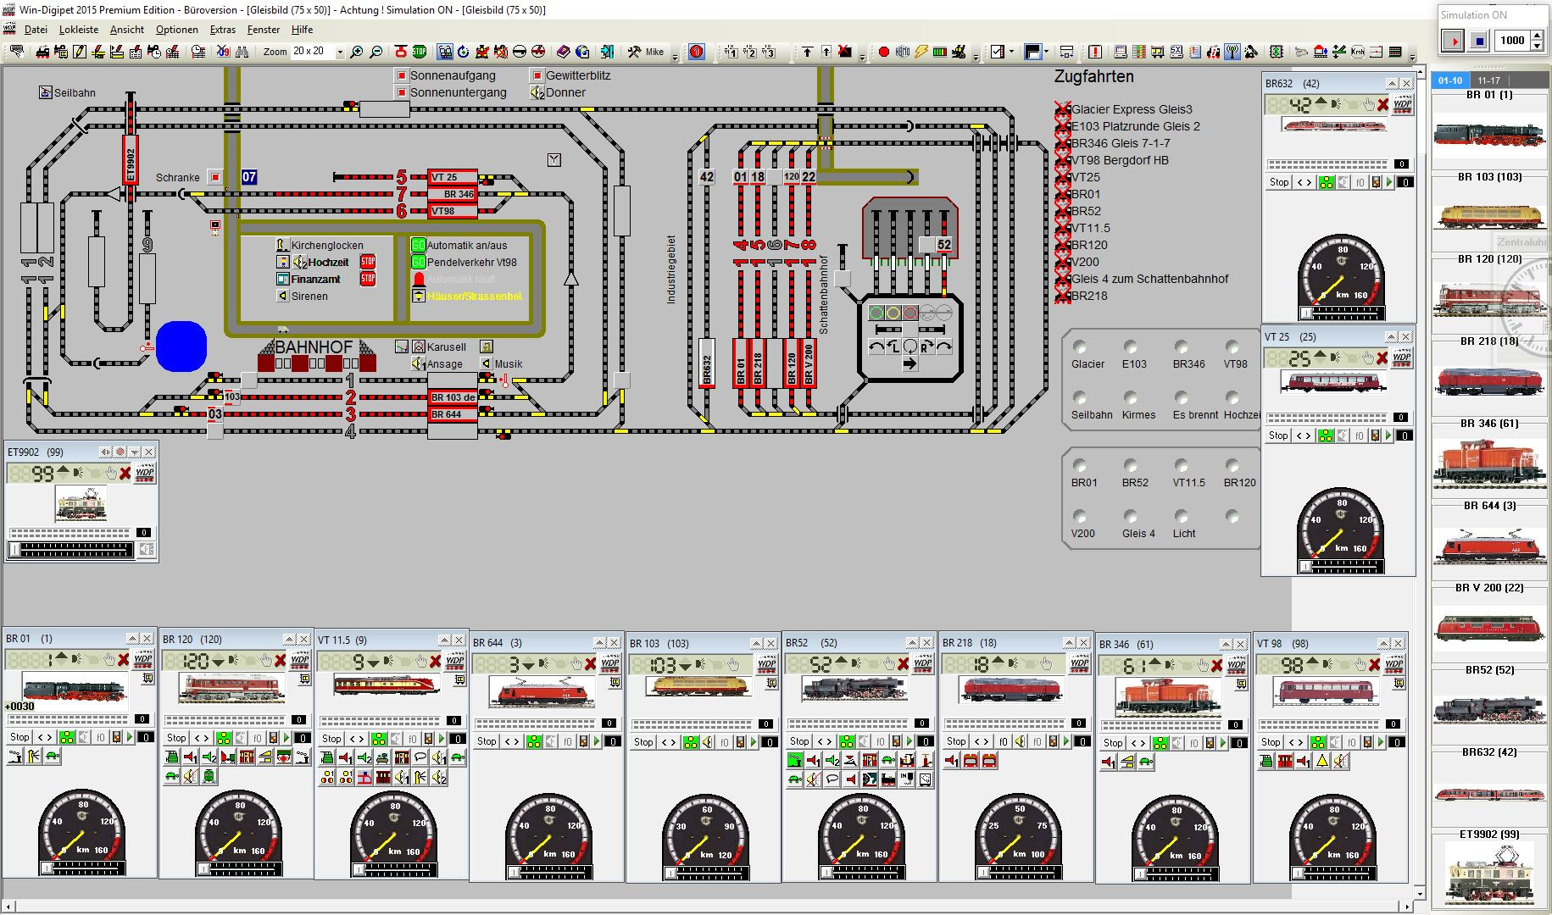Click the direction < > button in BR 644 panel
Screen dimensions: 1552x915
coord(512,741)
